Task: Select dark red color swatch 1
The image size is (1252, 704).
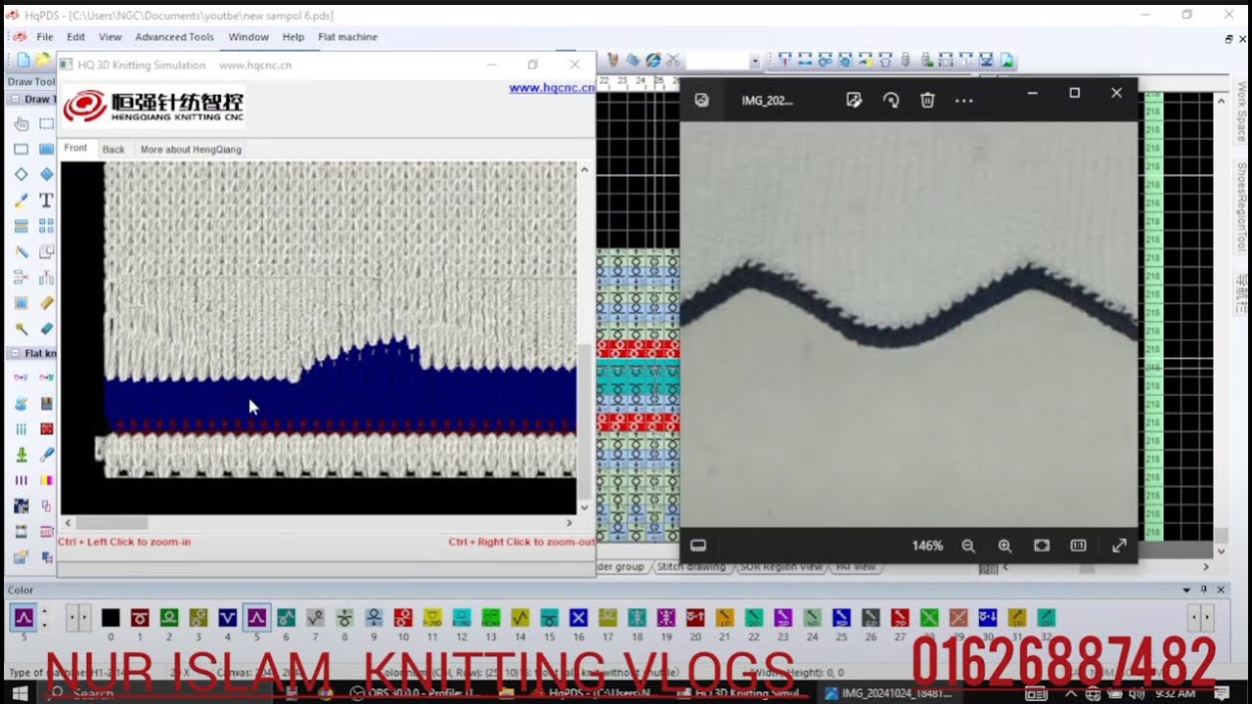Action: click(x=140, y=618)
